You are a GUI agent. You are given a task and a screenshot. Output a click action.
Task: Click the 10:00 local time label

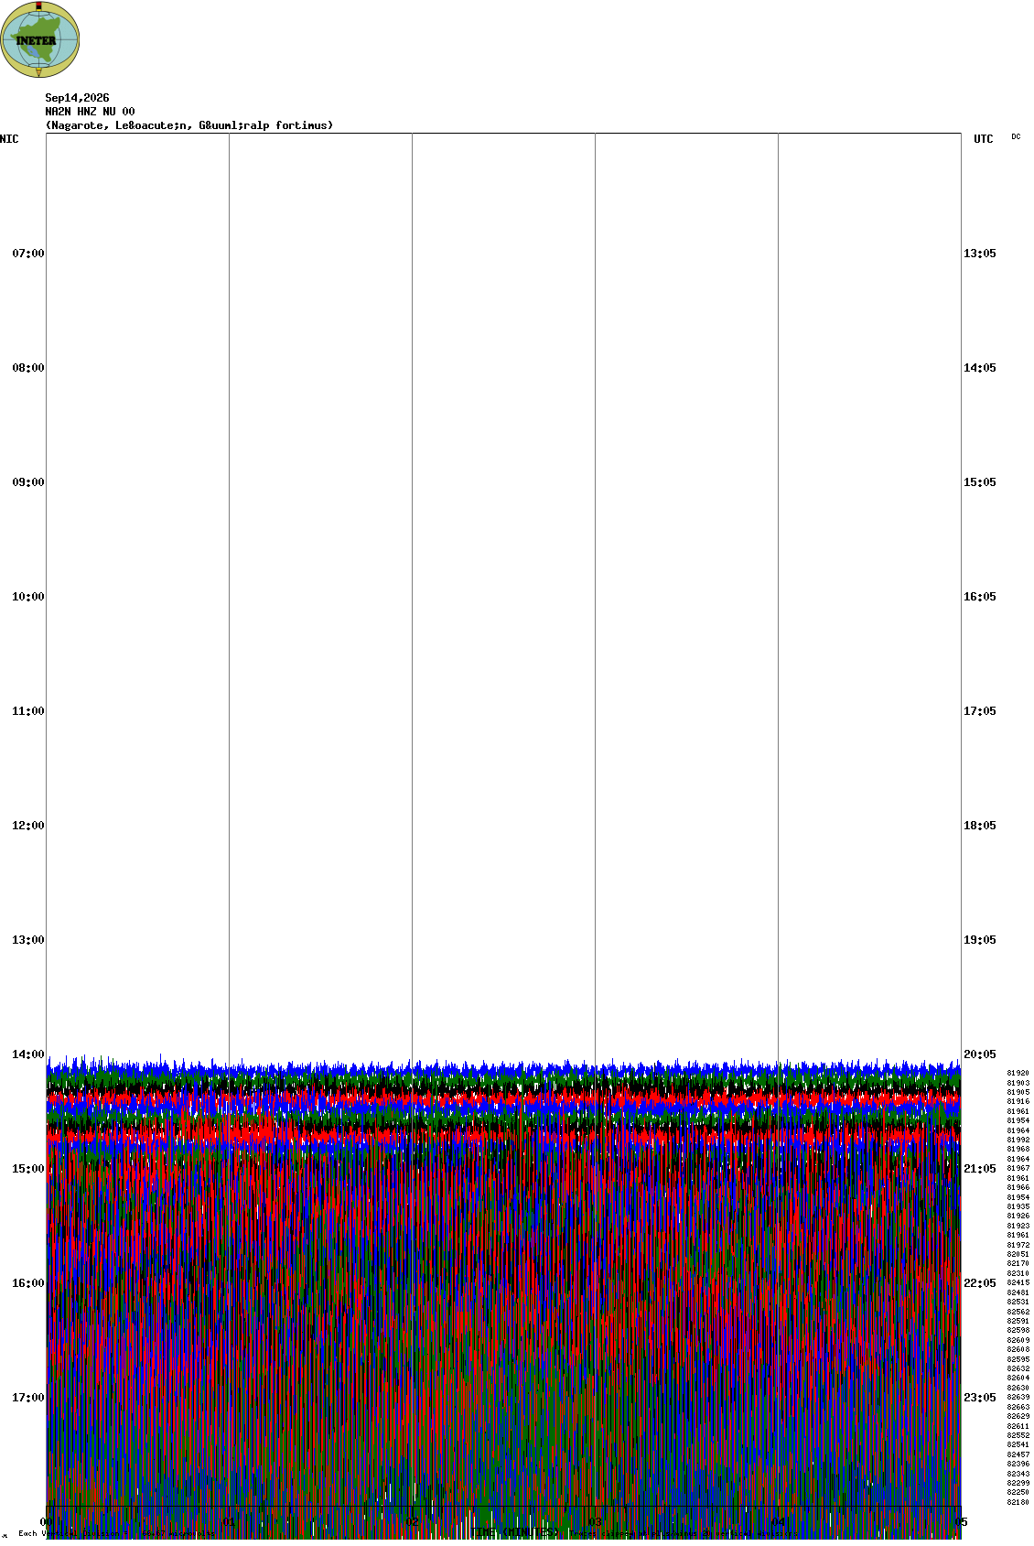click(x=28, y=597)
